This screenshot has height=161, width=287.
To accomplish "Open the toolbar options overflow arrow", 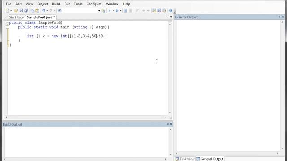I will point(174,12).
